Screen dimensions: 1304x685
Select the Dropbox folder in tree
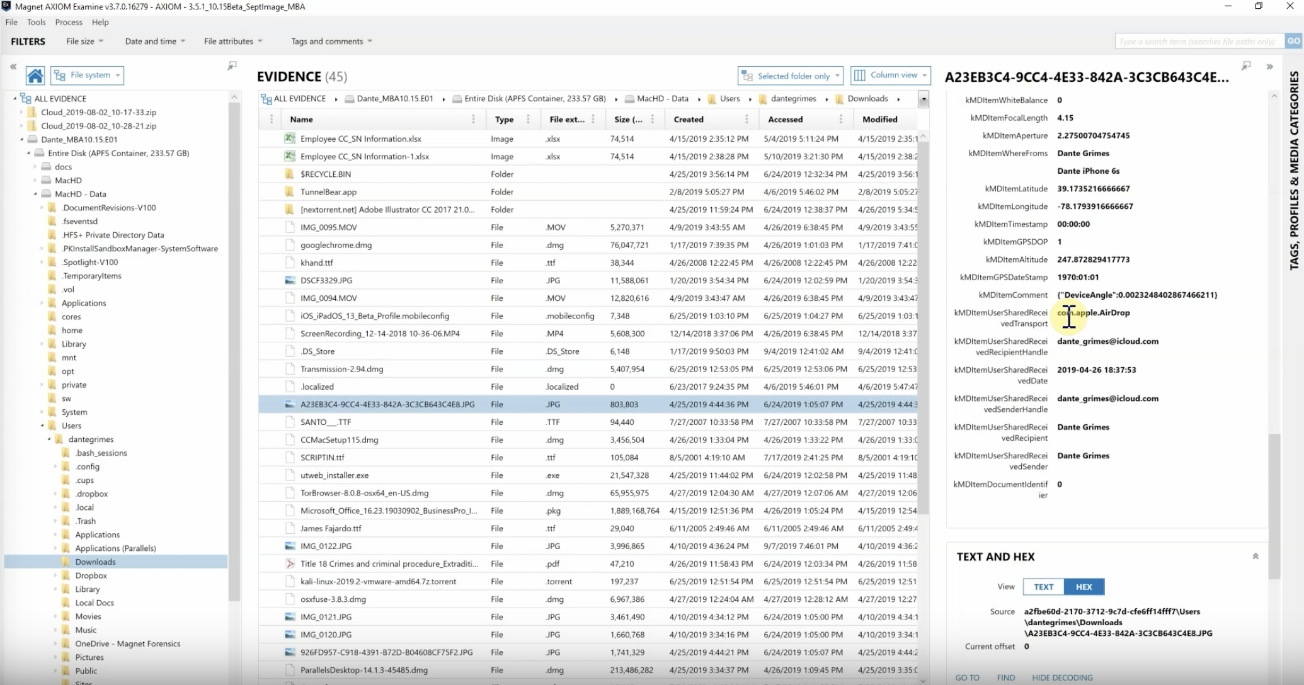[91, 575]
